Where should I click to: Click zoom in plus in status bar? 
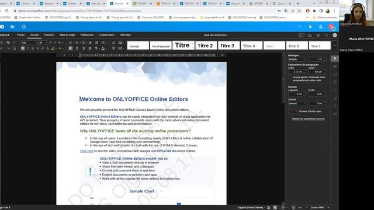328,208
